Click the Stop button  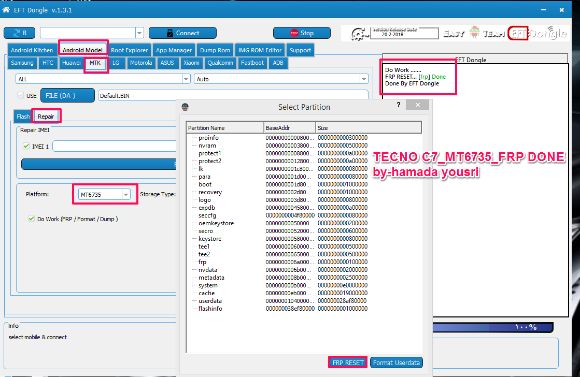302,33
